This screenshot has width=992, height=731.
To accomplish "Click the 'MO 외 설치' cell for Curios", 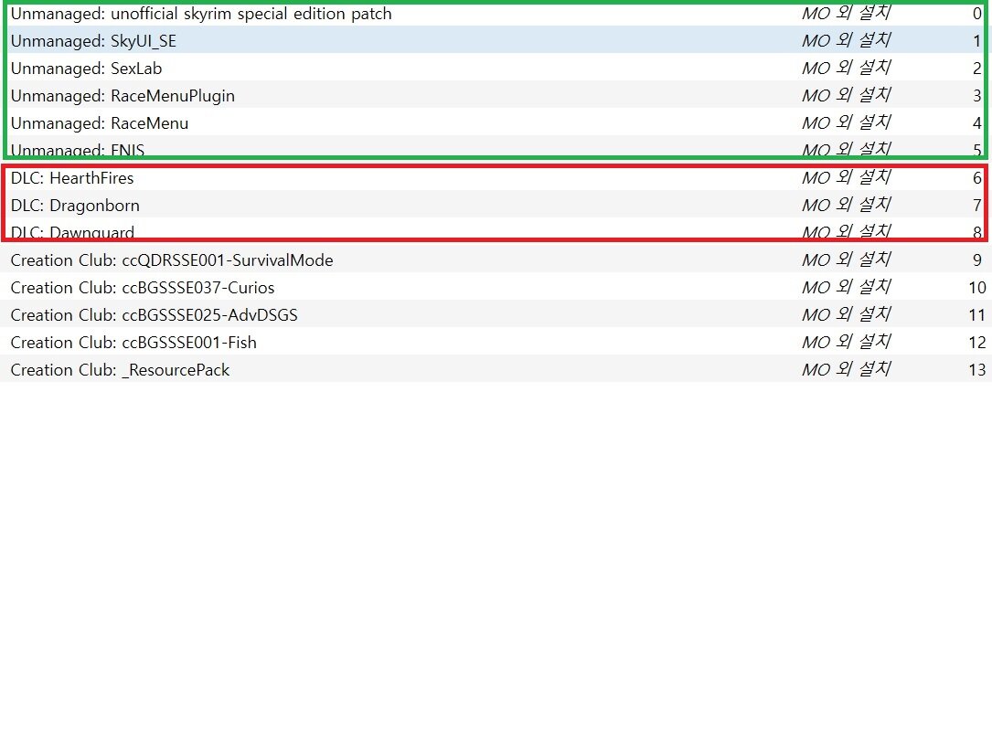I will [x=847, y=286].
